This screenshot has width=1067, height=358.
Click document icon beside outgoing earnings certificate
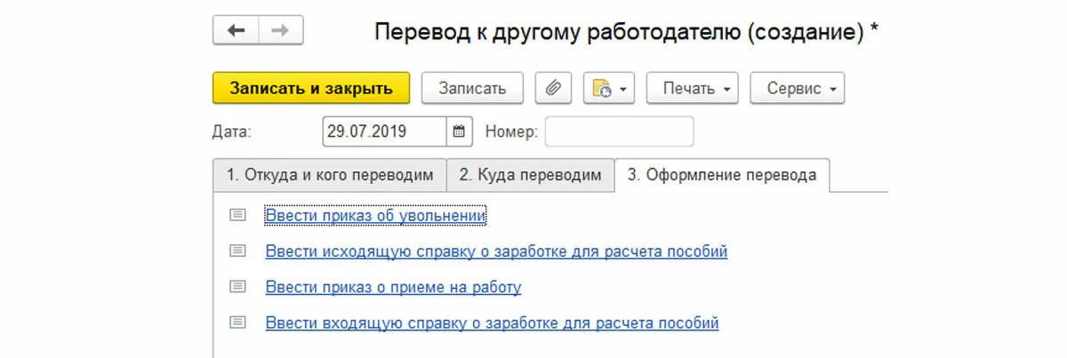(x=237, y=251)
